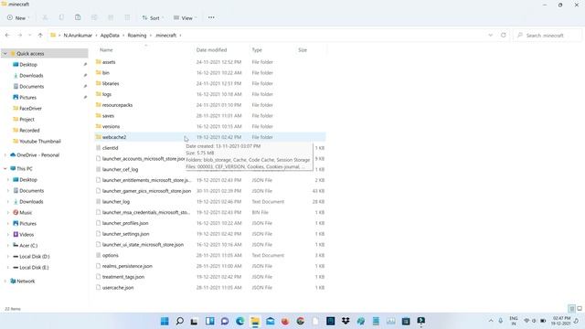Select the resourcepacks folder
This screenshot has width=585, height=329.
pos(210,105)
